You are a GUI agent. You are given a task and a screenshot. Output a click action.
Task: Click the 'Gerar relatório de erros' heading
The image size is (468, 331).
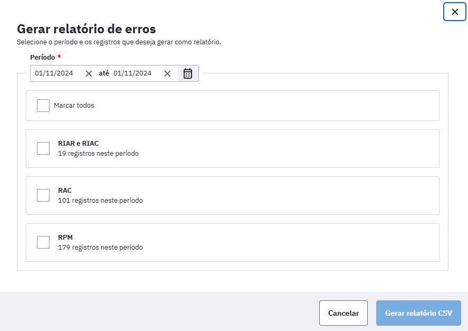pyautogui.click(x=86, y=29)
